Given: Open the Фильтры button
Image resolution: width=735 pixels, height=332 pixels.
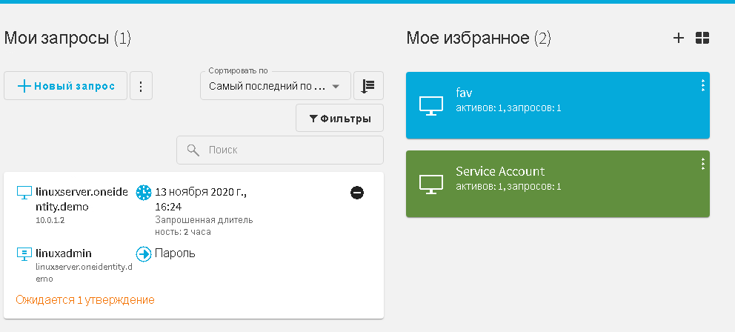Looking at the screenshot, I should (x=340, y=119).
